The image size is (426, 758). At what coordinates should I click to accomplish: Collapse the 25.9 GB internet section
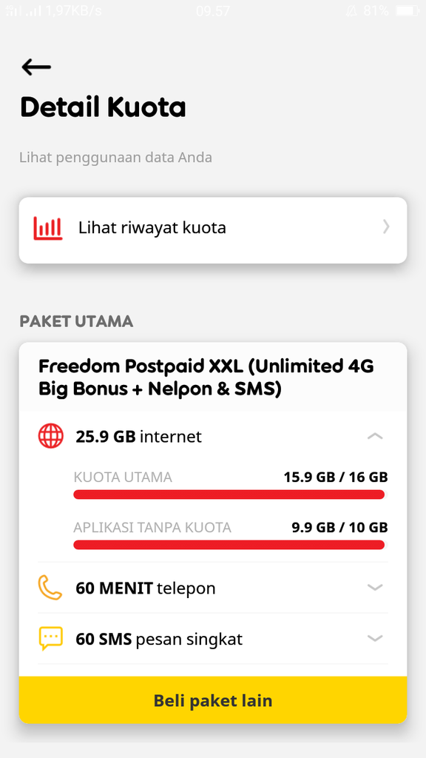pyautogui.click(x=376, y=436)
